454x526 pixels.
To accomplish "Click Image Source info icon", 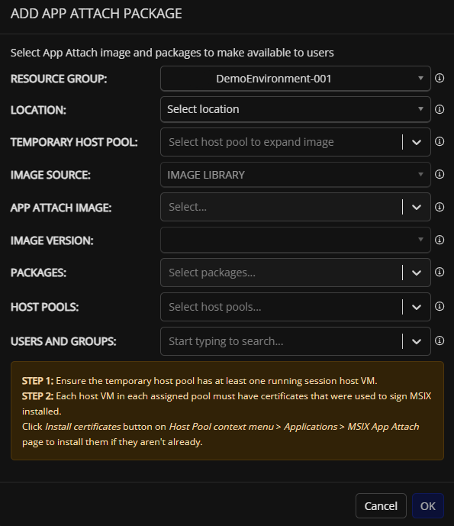I will 440,174.
